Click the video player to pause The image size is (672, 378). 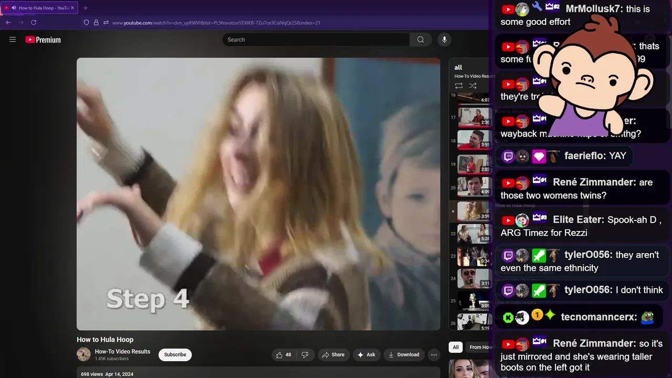(x=258, y=194)
